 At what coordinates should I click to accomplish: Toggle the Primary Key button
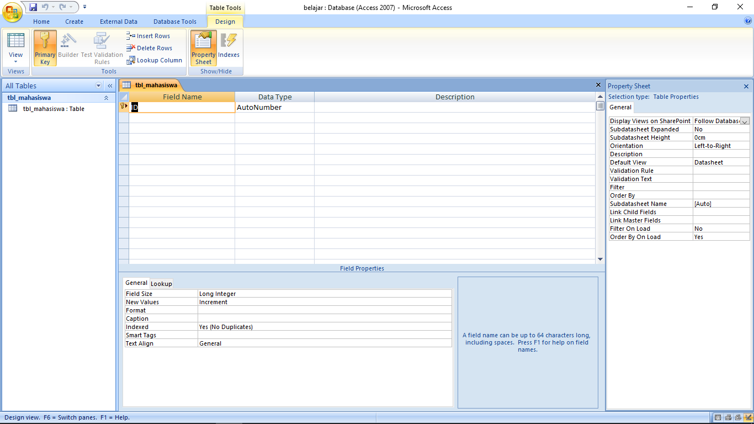coord(45,48)
